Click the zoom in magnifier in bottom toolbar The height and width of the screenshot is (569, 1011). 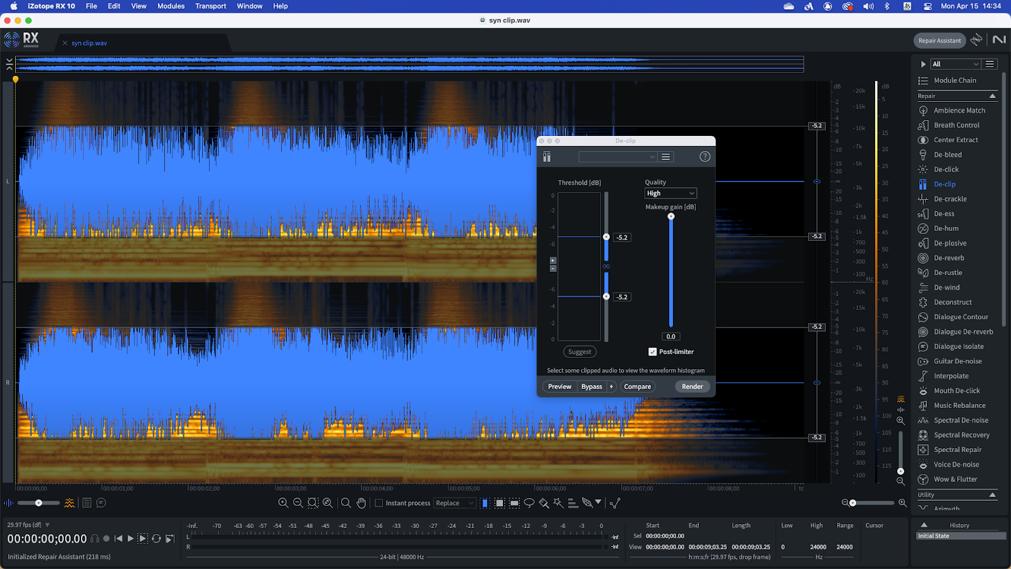[283, 503]
